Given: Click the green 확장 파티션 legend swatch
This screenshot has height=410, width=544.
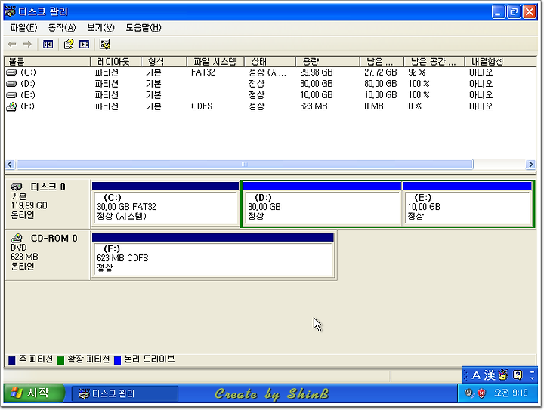Looking at the screenshot, I should coord(60,360).
